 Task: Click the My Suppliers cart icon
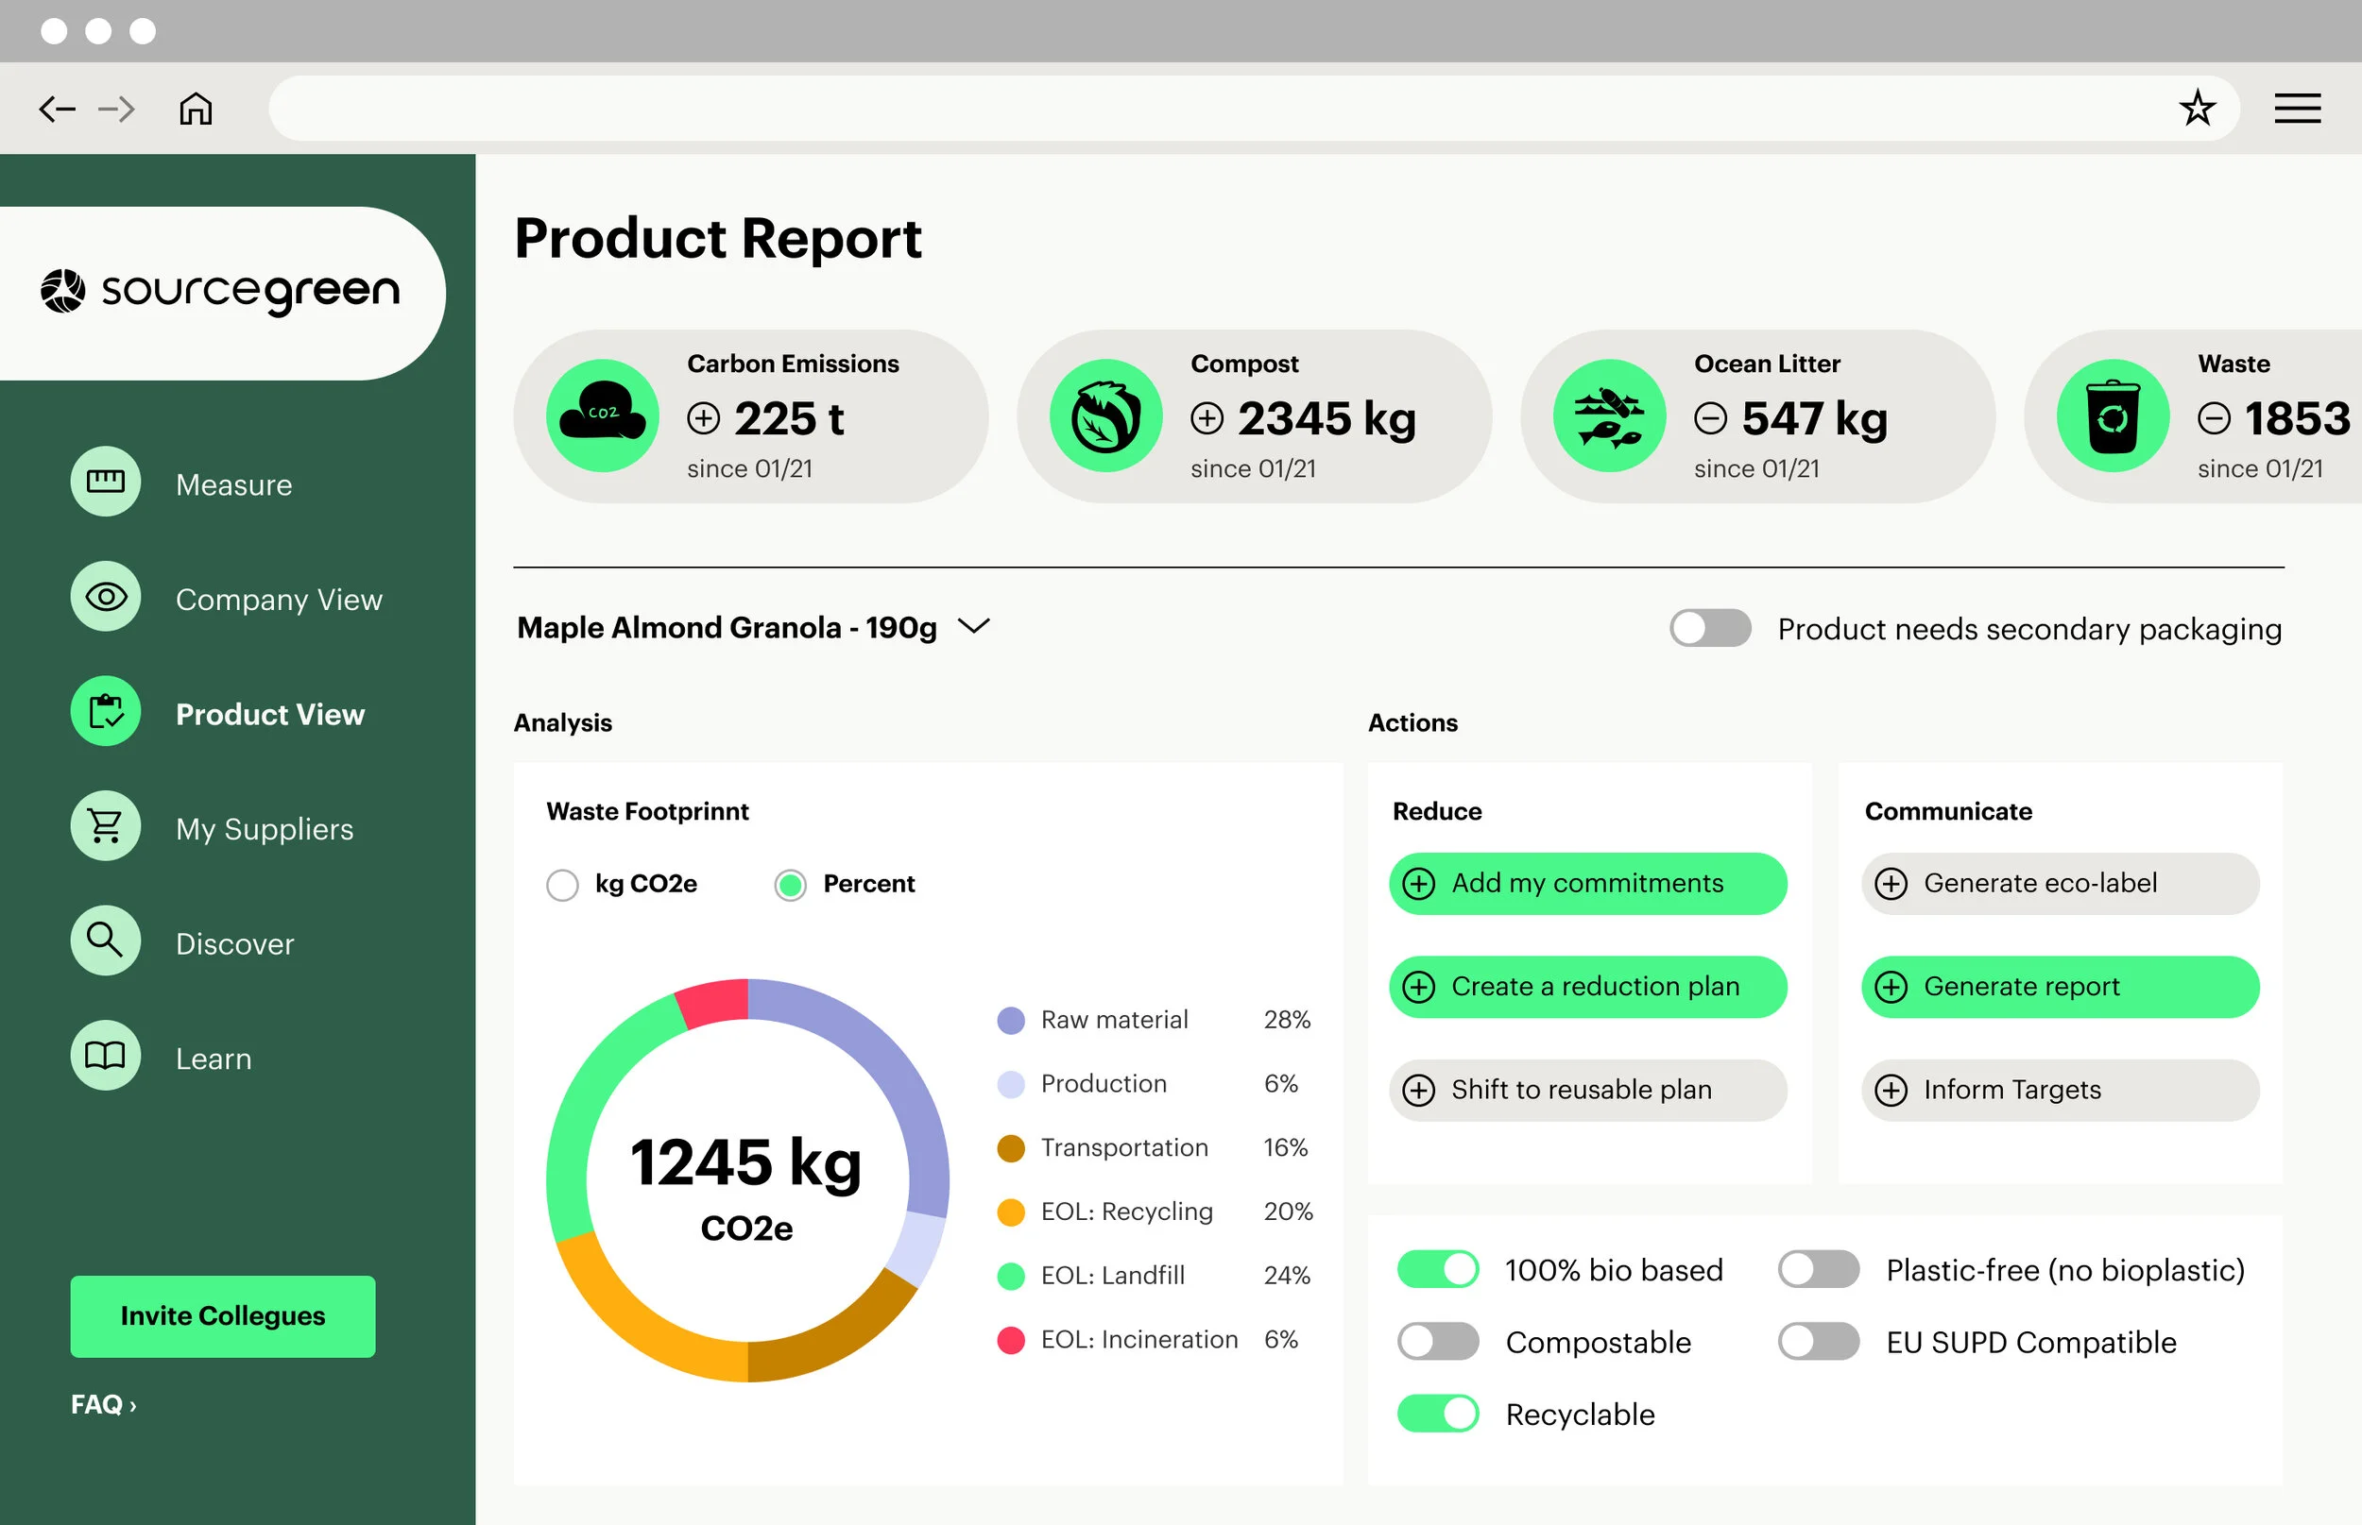click(x=105, y=826)
